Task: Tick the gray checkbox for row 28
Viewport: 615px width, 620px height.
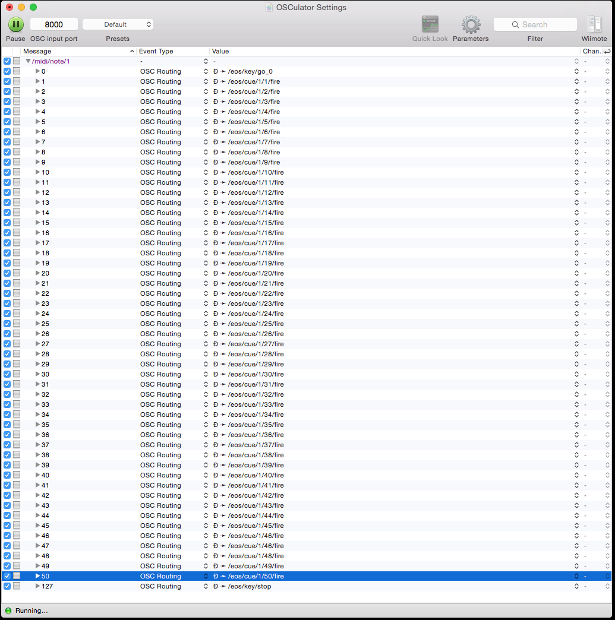Action: pos(17,354)
